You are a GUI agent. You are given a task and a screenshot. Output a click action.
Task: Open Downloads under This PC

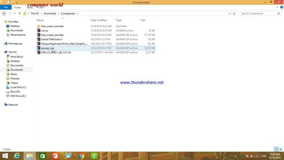tap(16, 70)
